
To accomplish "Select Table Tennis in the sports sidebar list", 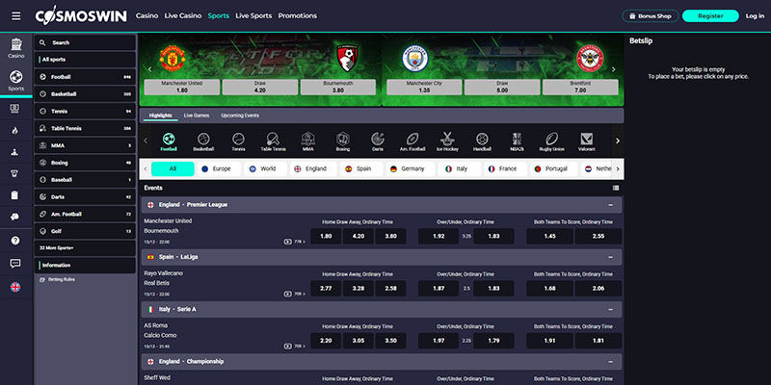I will 85,128.
